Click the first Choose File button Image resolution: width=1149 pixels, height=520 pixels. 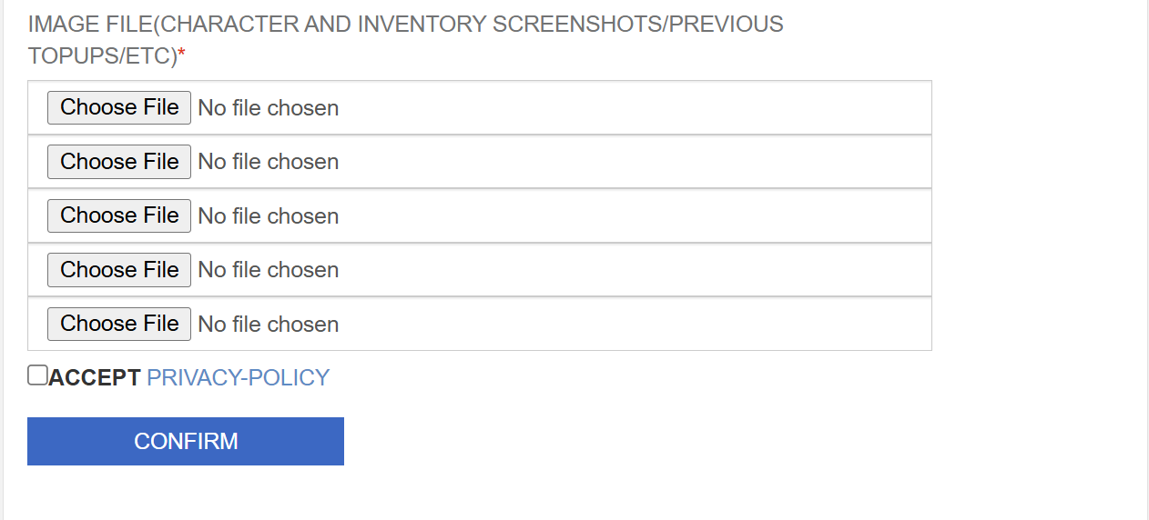(x=119, y=107)
